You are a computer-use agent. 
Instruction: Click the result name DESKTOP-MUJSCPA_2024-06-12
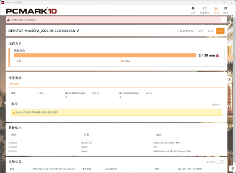[x=42, y=31]
